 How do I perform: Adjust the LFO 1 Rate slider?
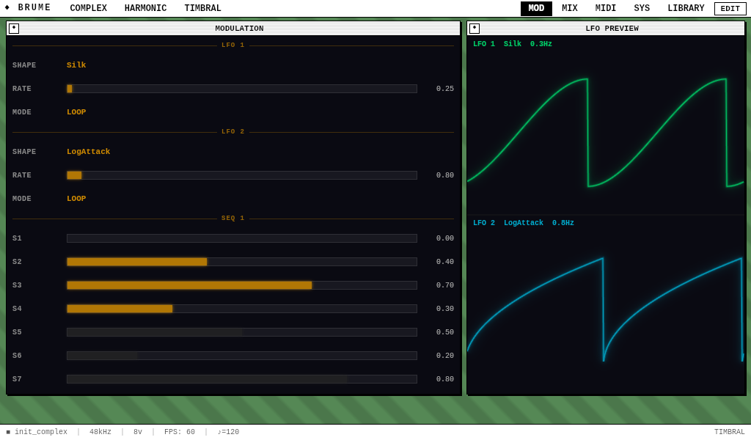[x=241, y=89]
